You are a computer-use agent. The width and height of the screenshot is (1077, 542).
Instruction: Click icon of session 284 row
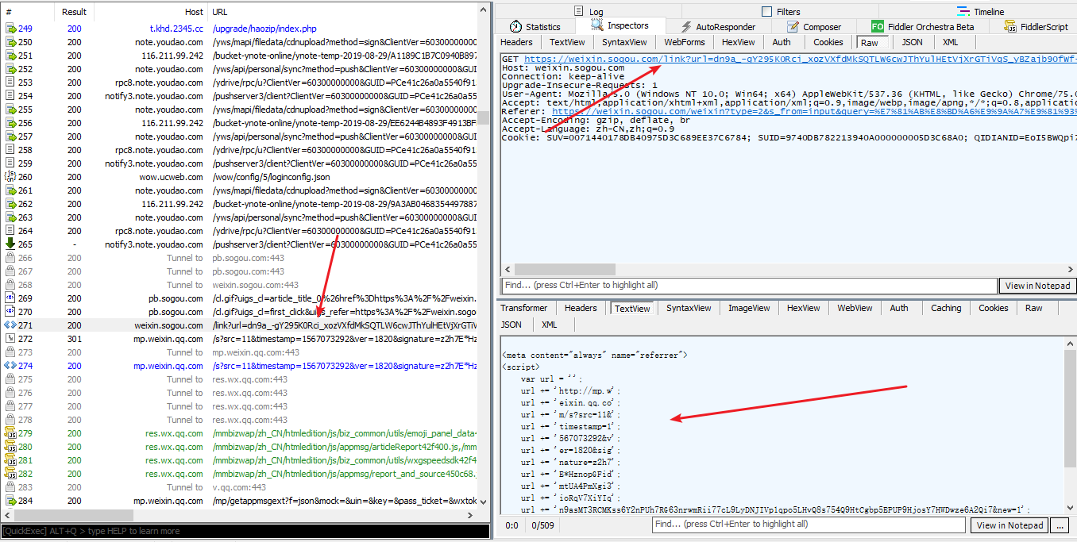(11, 501)
